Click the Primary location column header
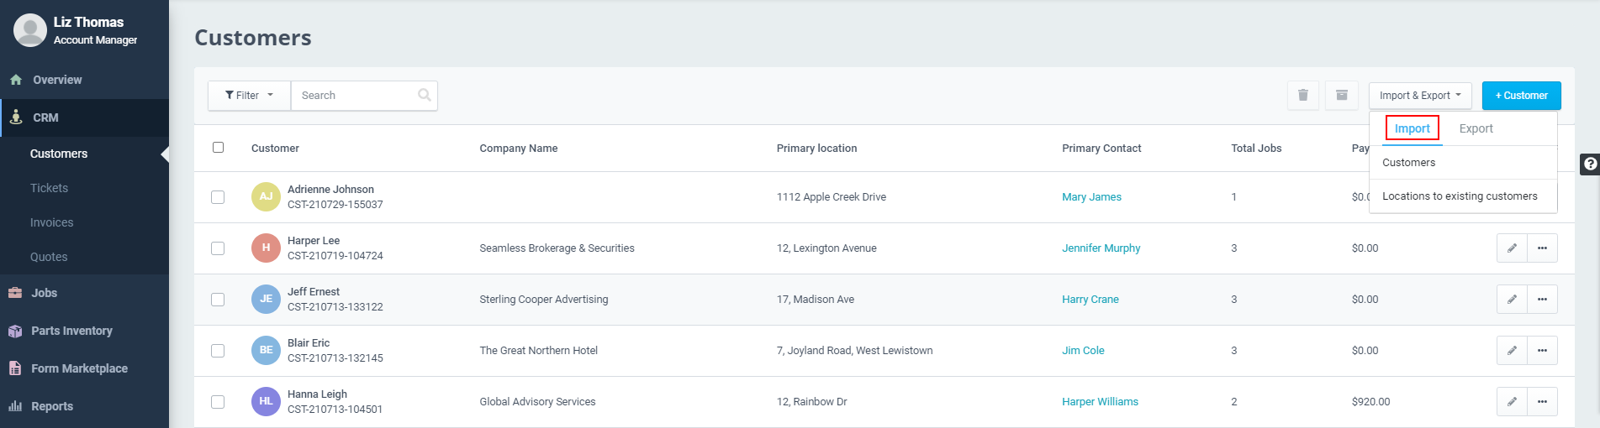Screen dimensions: 1600x428 [x=816, y=149]
